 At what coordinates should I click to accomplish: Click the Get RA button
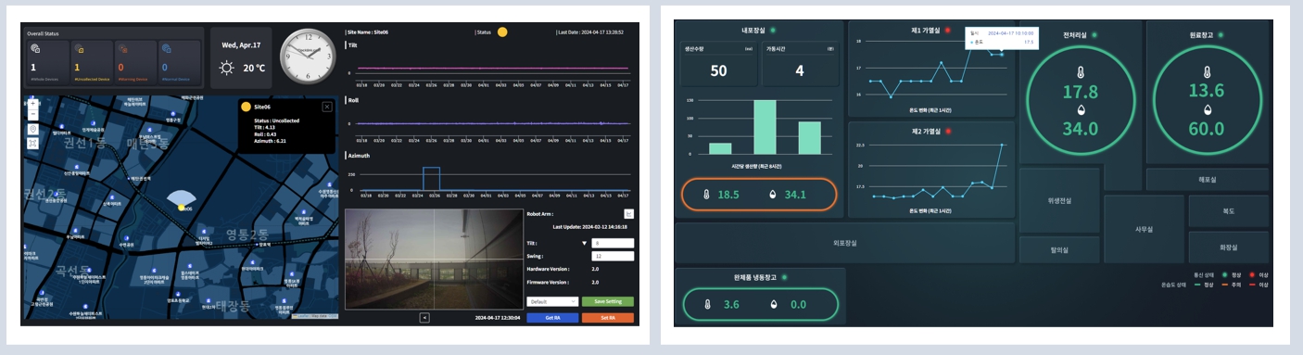[552, 318]
